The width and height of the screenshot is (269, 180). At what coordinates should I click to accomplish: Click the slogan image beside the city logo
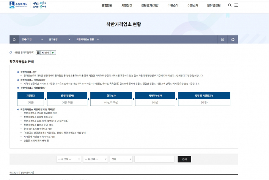(x=39, y=5)
